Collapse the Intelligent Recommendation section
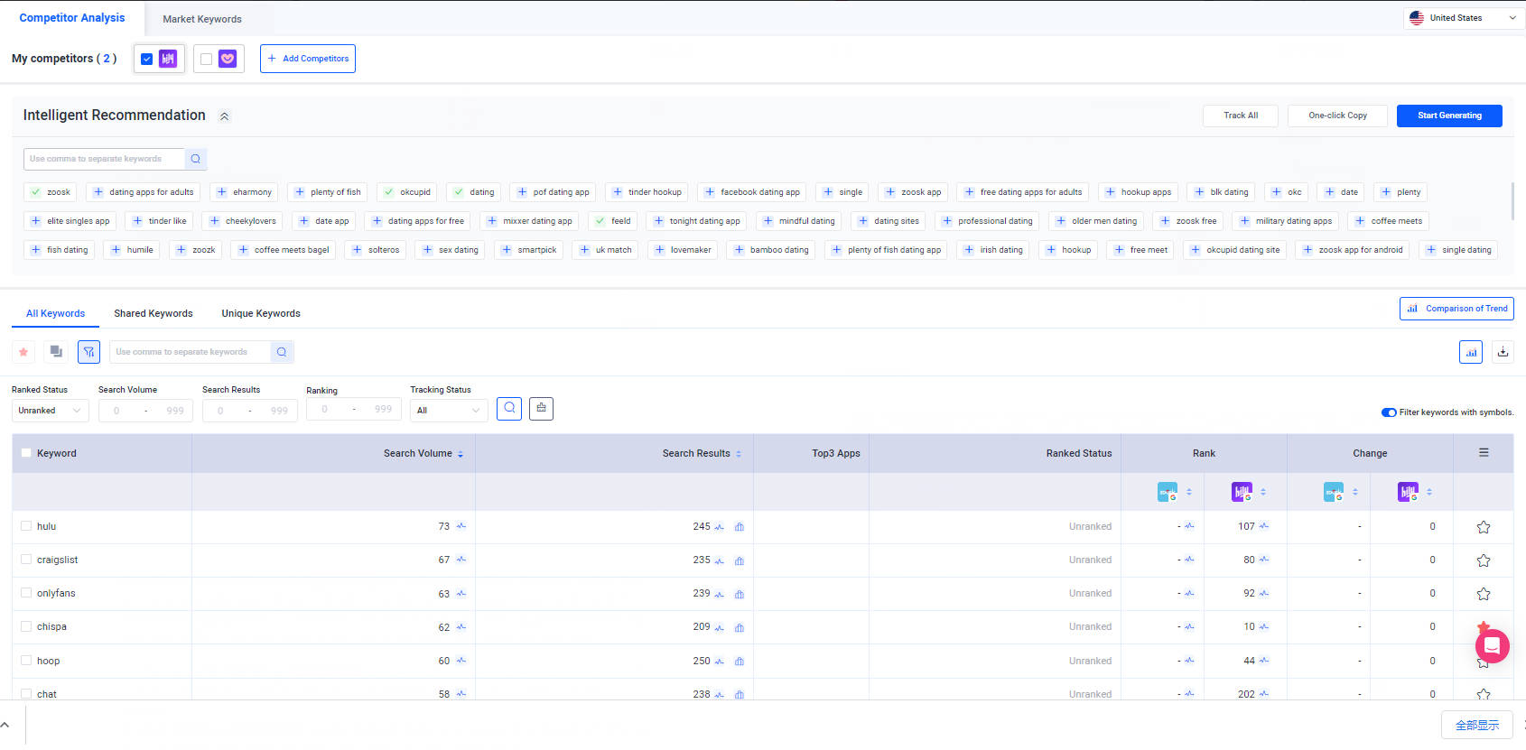The image size is (1526, 750). click(x=224, y=116)
